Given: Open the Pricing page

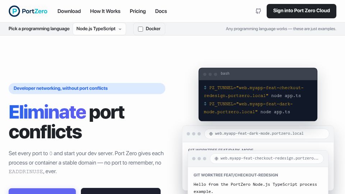Looking at the screenshot, I should (138, 11).
